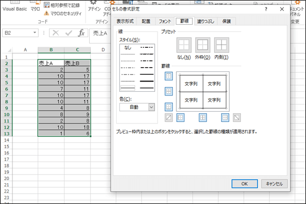
Task: Click the キャンセル button
Action: tap(274, 184)
